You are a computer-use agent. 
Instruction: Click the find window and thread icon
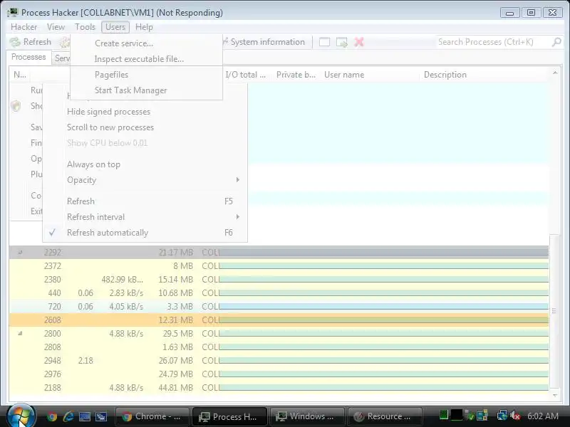tap(342, 42)
